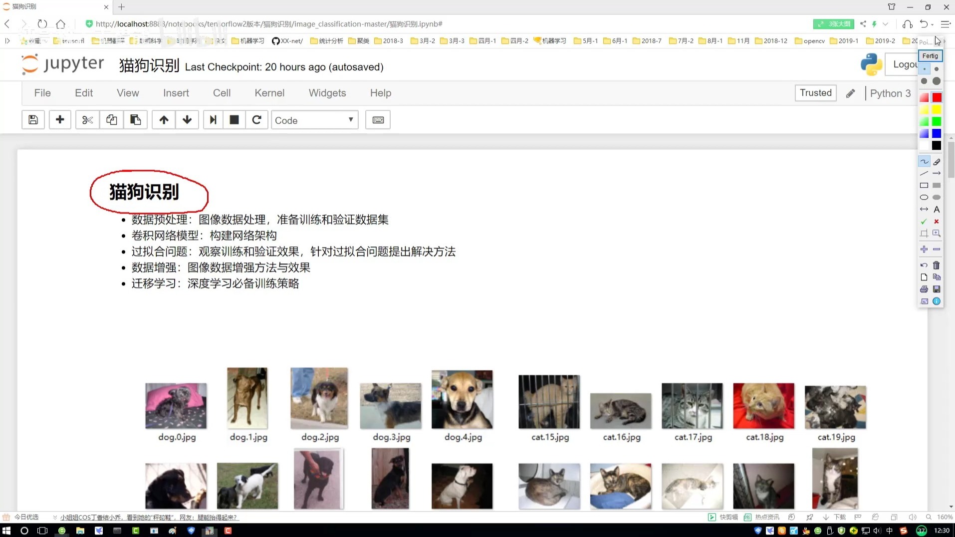955x537 pixels.
Task: Open the 统计分析 bookmark folder
Action: pos(326,41)
